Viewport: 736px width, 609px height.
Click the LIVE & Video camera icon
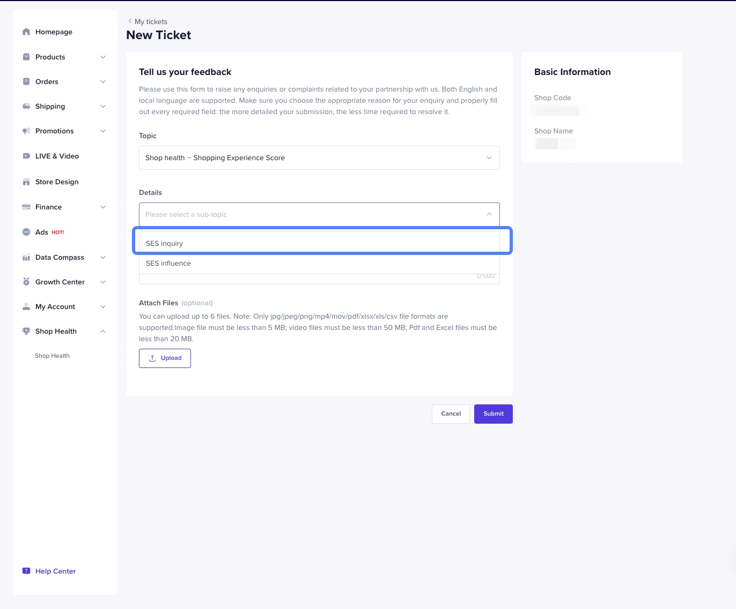pos(26,156)
